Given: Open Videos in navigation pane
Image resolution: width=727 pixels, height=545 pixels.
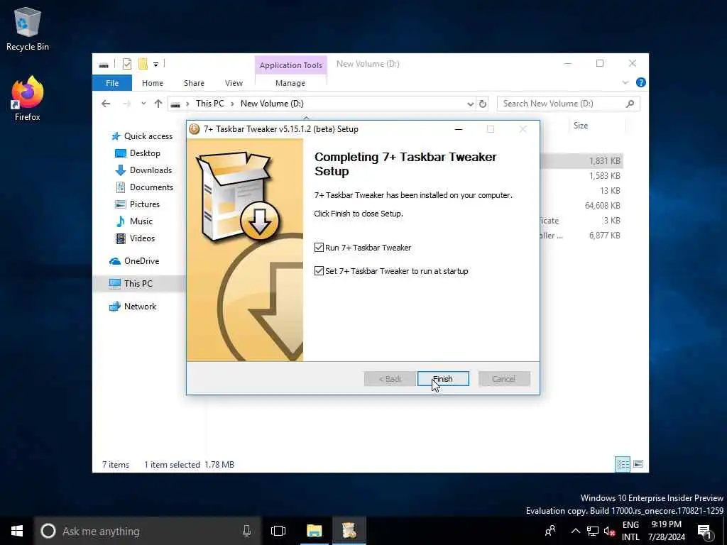Looking at the screenshot, I should click(x=142, y=238).
